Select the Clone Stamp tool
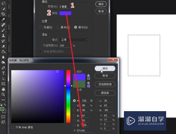This screenshot has width=176, height=134. [x=3, y=36]
